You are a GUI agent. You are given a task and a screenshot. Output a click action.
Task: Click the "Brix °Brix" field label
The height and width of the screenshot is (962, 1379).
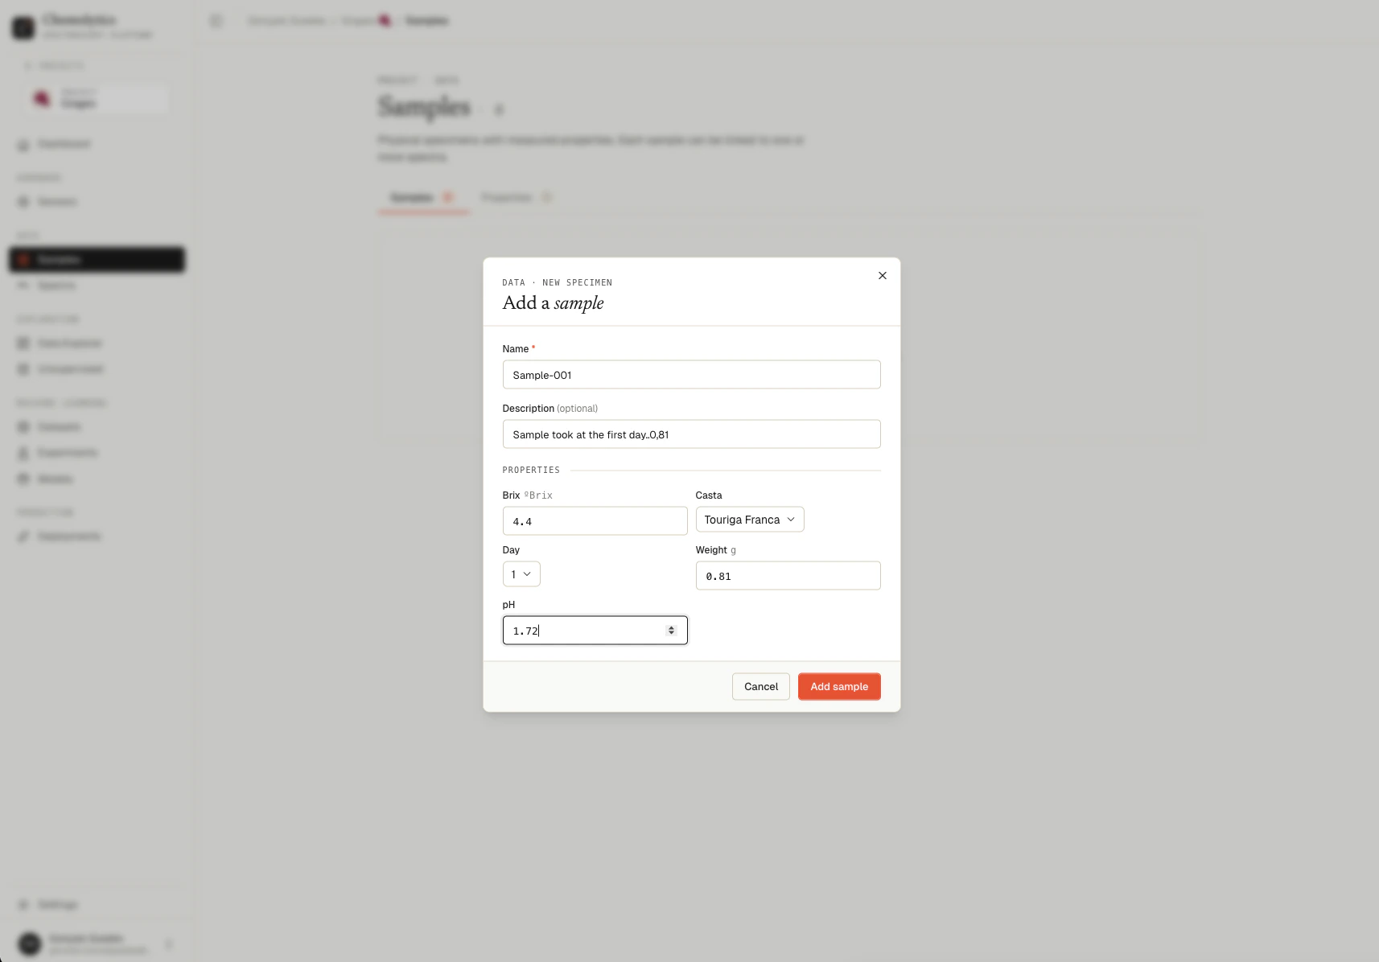pos(527,495)
